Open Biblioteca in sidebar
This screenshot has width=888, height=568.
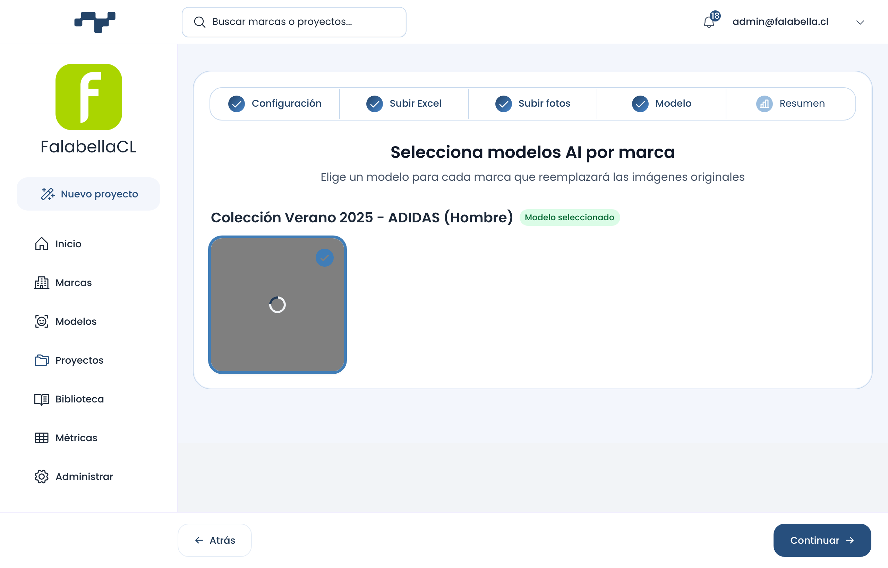(79, 399)
